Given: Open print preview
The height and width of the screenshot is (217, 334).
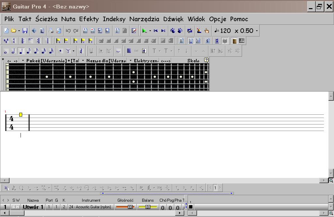Looking at the screenshot, I should [59, 31].
